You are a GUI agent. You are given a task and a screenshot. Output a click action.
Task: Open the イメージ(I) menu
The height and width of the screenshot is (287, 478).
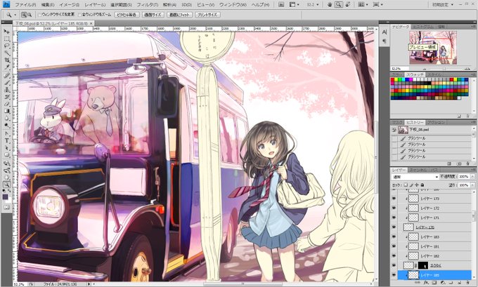point(69,5)
